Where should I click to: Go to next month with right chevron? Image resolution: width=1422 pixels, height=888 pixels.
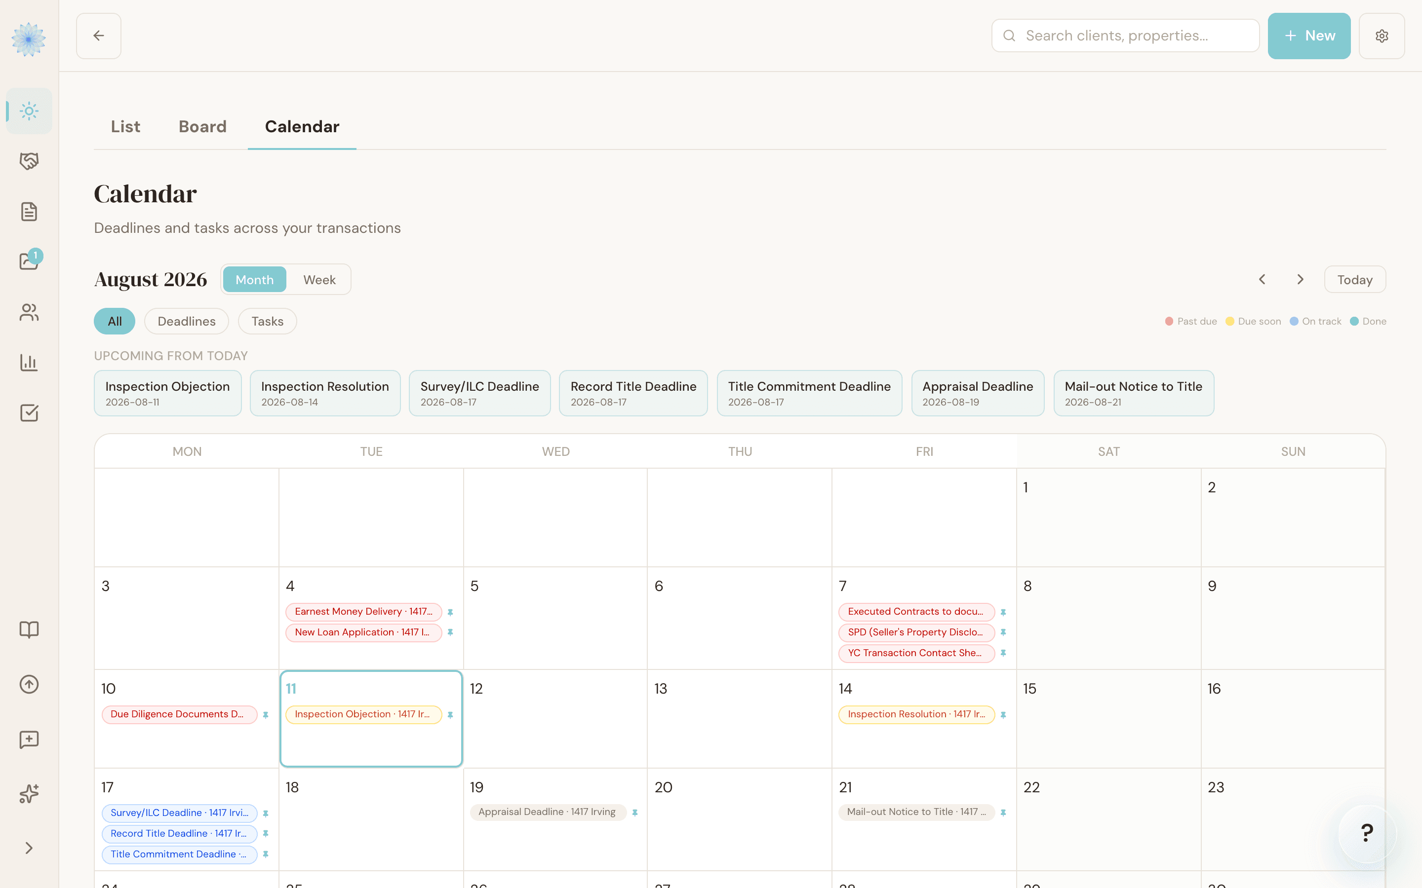click(1300, 280)
